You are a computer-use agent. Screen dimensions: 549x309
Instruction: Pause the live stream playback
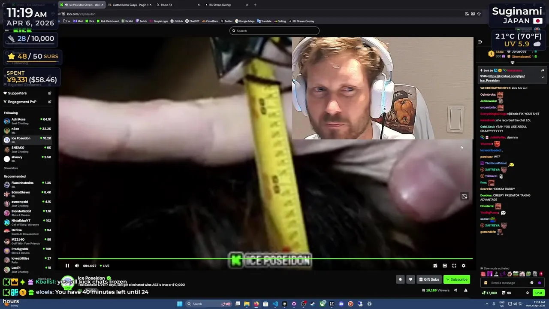point(67,266)
